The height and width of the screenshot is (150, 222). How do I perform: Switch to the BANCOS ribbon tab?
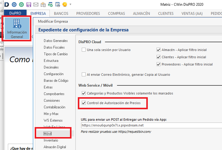[x=61, y=14]
